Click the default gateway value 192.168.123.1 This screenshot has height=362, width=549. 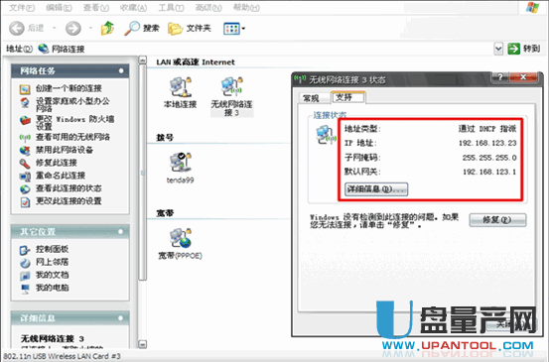click(x=489, y=172)
